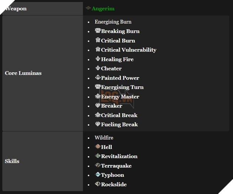The width and height of the screenshot is (233, 194).
Task: Click the Hell skill icon
Action: coord(98,147)
